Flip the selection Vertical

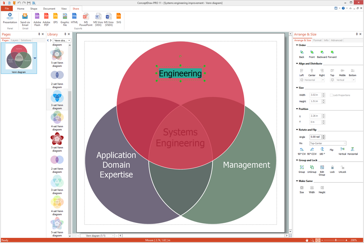342,151
